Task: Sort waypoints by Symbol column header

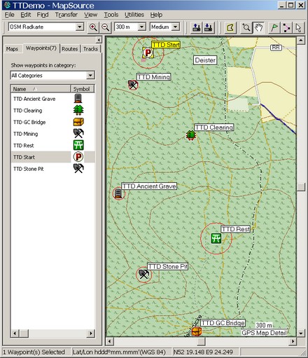Action: (x=82, y=89)
